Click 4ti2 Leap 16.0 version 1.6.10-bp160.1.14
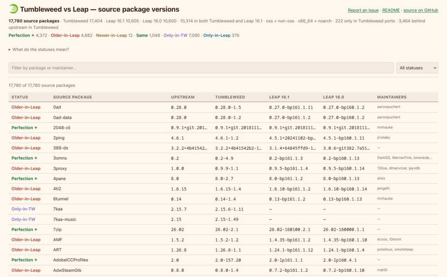447x277 pixels. 345,189
